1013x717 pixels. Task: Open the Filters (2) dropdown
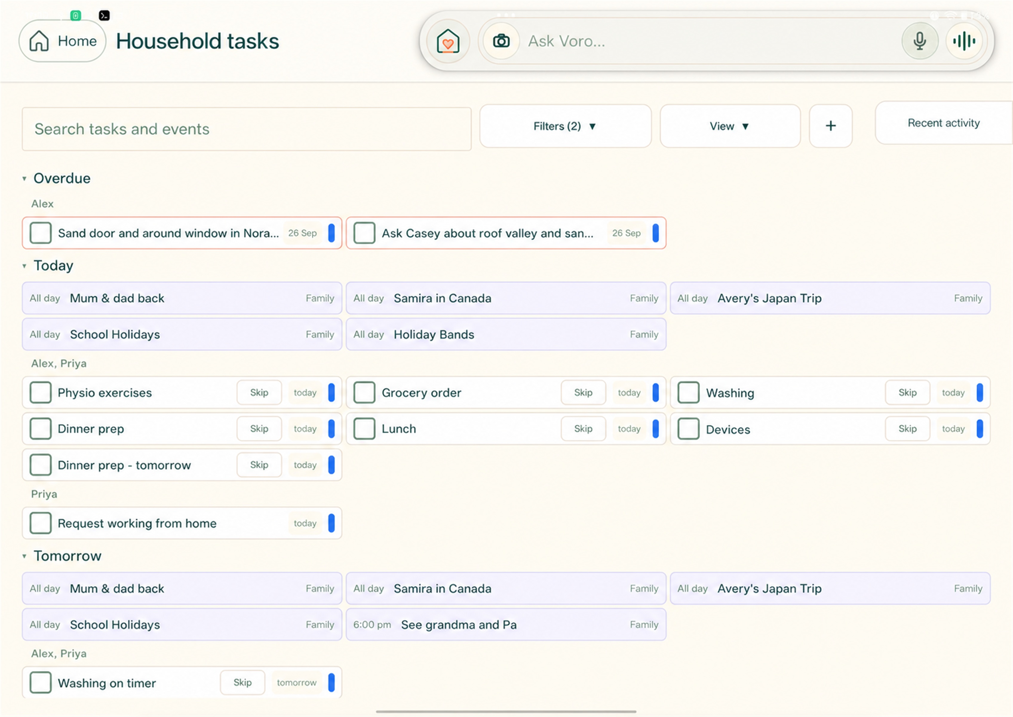pyautogui.click(x=565, y=126)
